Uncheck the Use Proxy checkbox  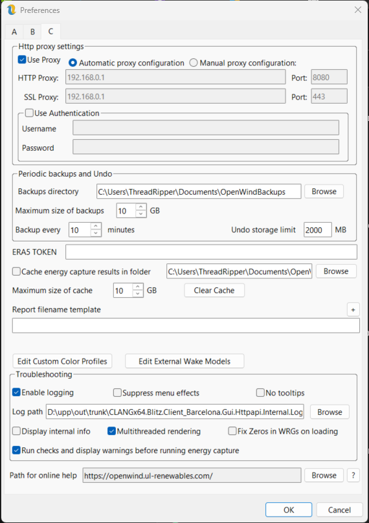(22, 60)
